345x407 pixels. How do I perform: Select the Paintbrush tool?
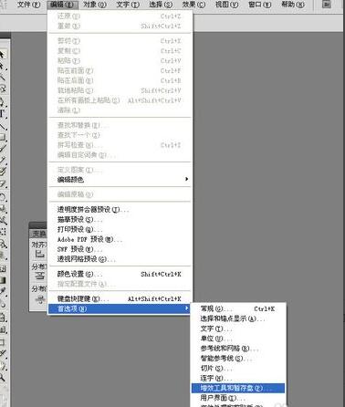coord(3,149)
